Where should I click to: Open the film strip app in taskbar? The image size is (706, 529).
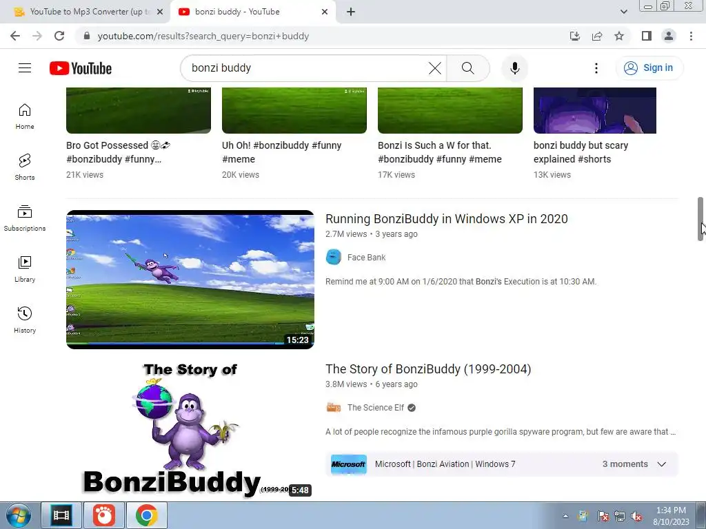[x=61, y=515]
